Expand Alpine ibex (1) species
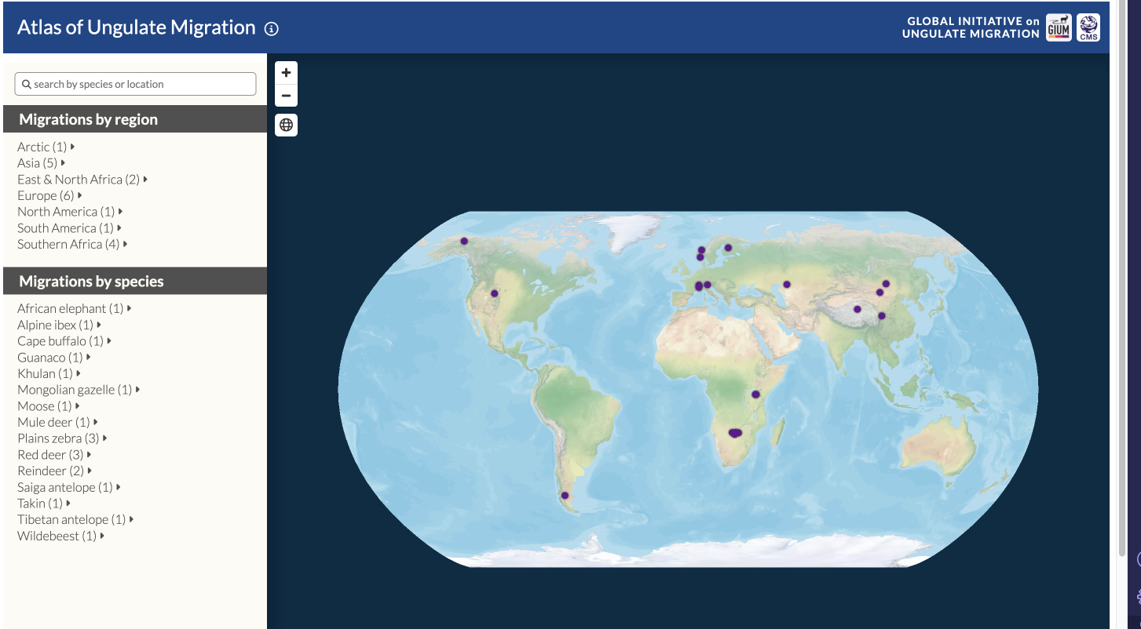 [60, 325]
